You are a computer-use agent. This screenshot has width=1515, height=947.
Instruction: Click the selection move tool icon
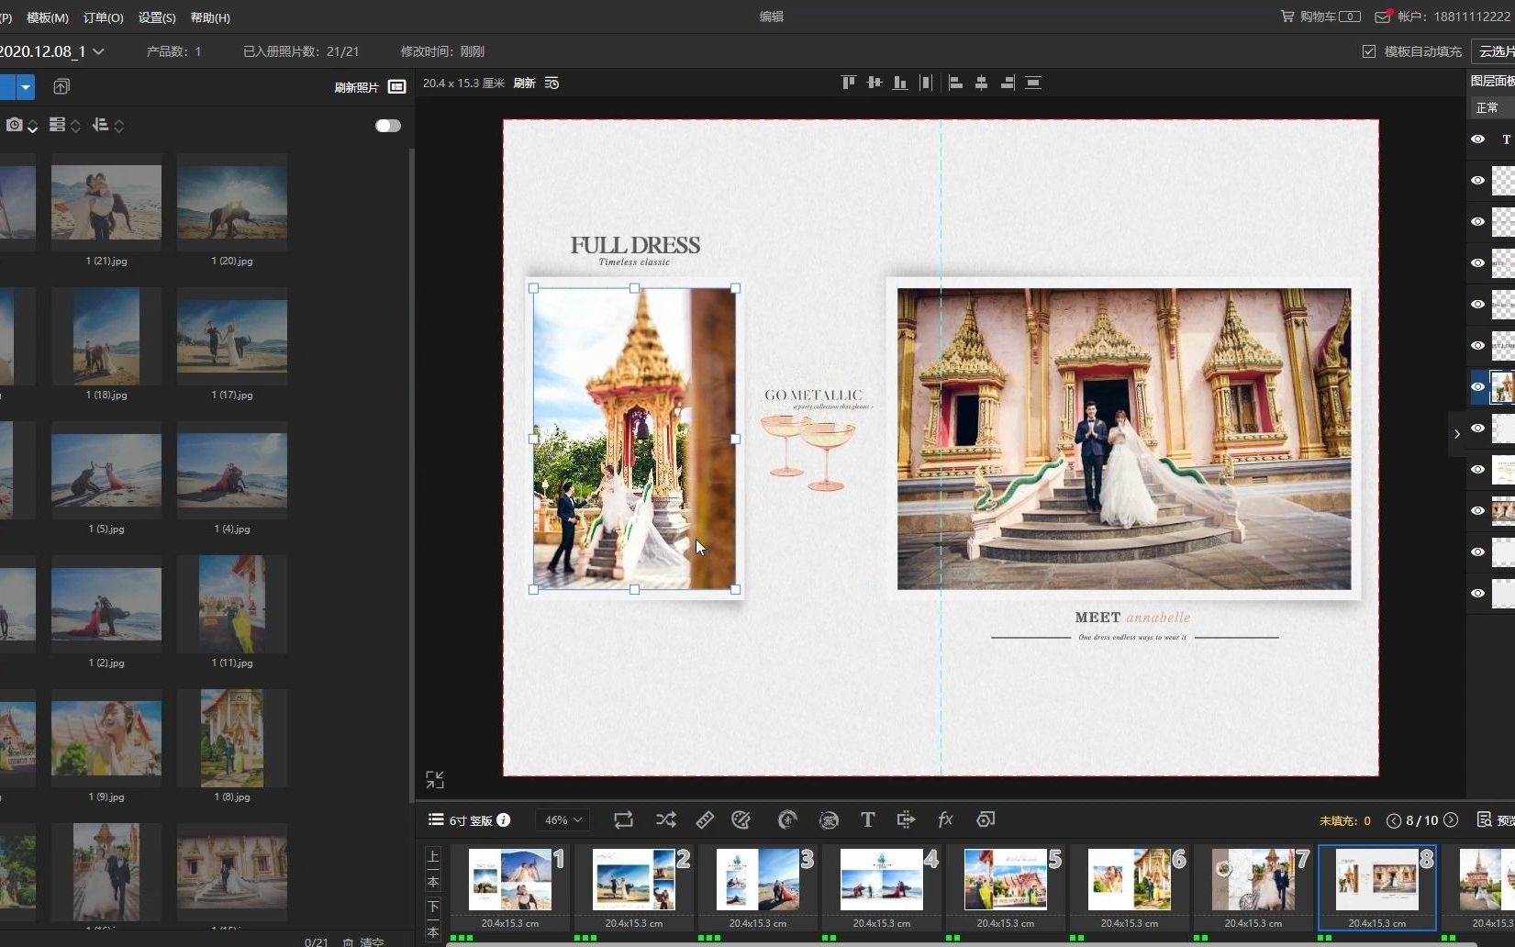click(x=906, y=819)
